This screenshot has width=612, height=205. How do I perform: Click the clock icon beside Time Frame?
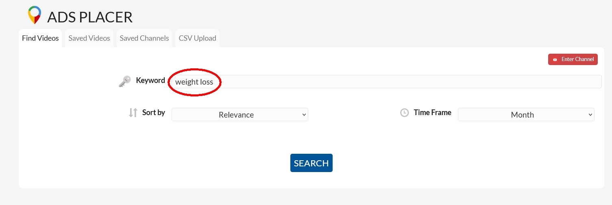pos(404,113)
